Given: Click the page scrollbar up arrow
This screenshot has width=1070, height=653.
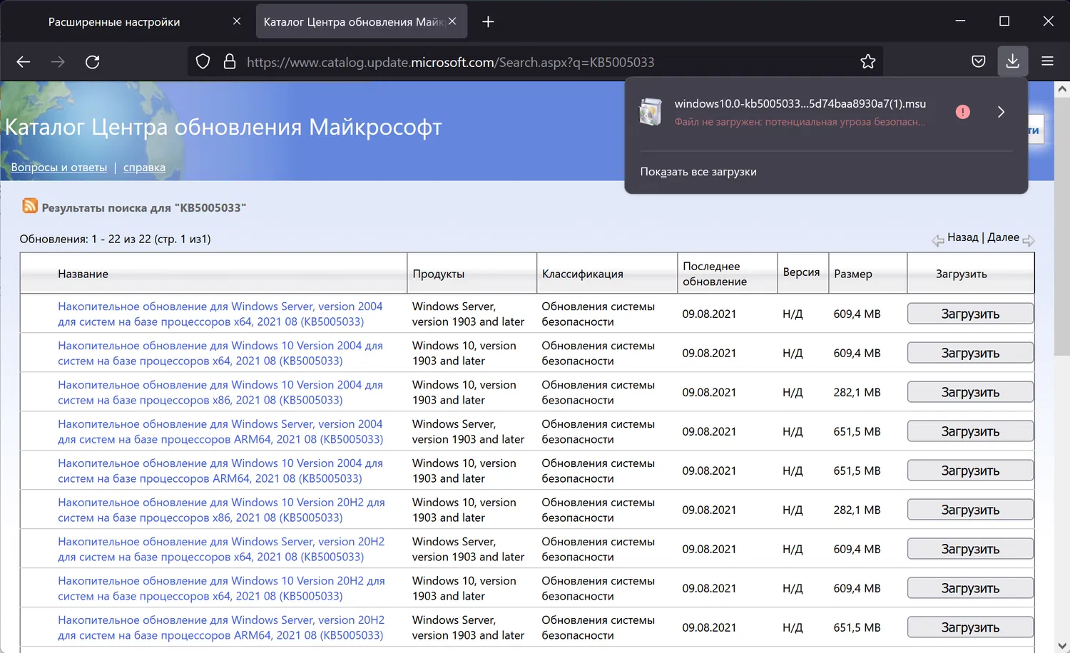Looking at the screenshot, I should point(1062,90).
